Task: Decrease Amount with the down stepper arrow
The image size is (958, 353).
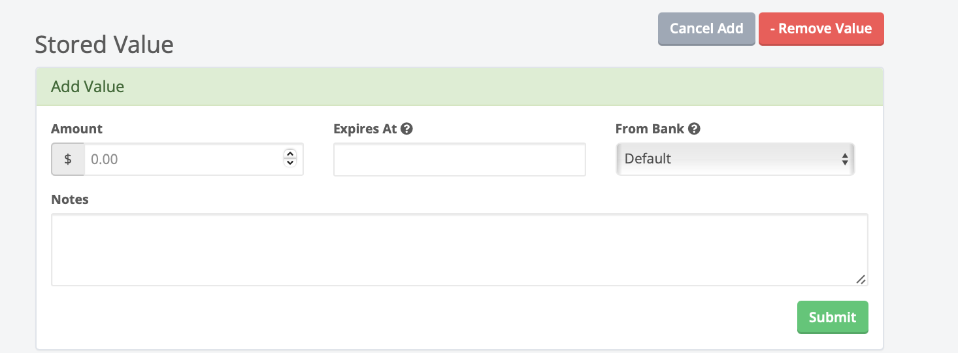Action: tap(290, 163)
